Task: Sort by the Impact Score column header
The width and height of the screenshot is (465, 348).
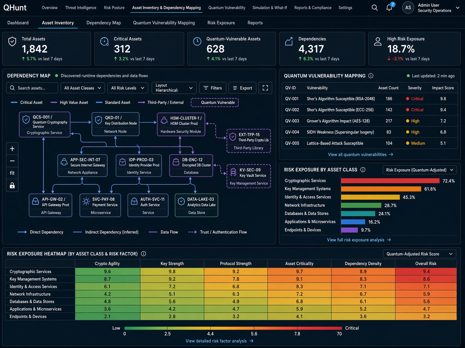Action: 443,88
